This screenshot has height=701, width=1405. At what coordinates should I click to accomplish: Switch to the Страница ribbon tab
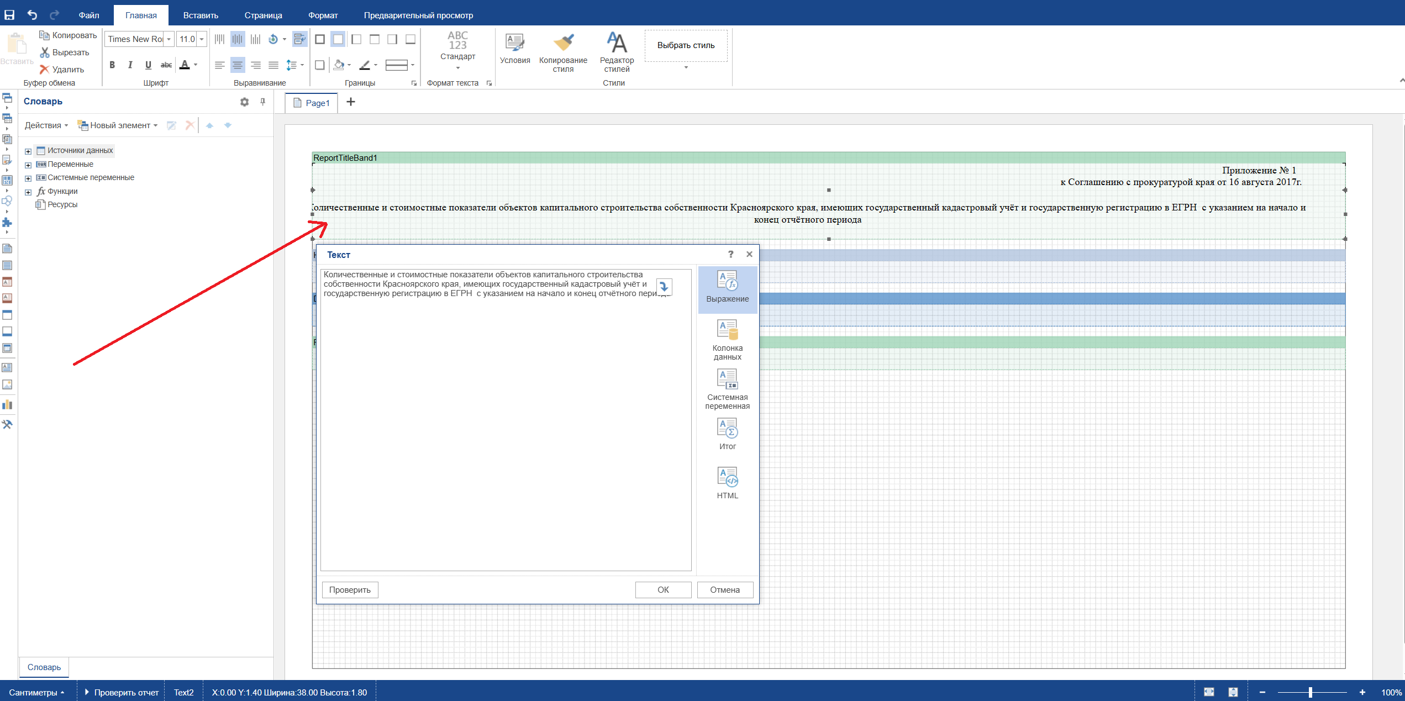pyautogui.click(x=264, y=15)
